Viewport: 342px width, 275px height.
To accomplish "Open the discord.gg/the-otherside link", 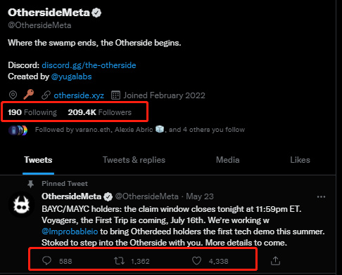I will click(x=89, y=65).
